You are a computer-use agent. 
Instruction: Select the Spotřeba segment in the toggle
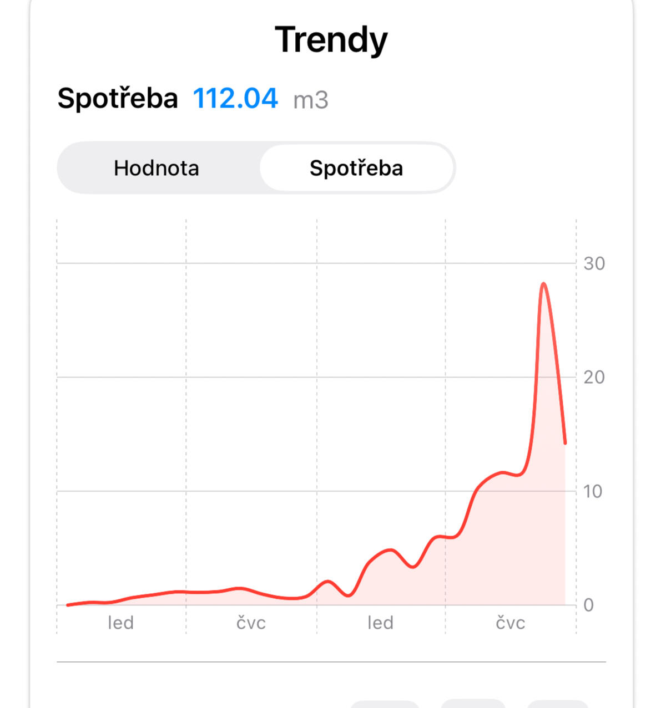click(x=356, y=168)
